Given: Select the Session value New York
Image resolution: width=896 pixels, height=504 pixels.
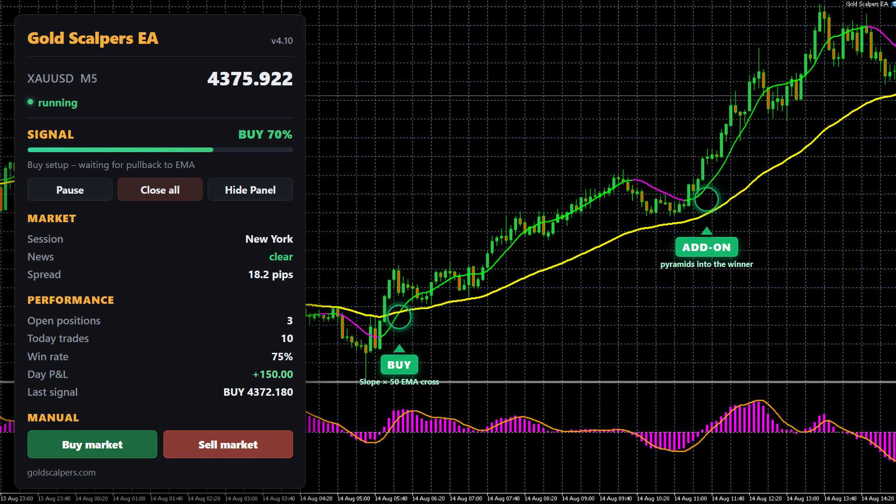Looking at the screenshot, I should [x=269, y=239].
